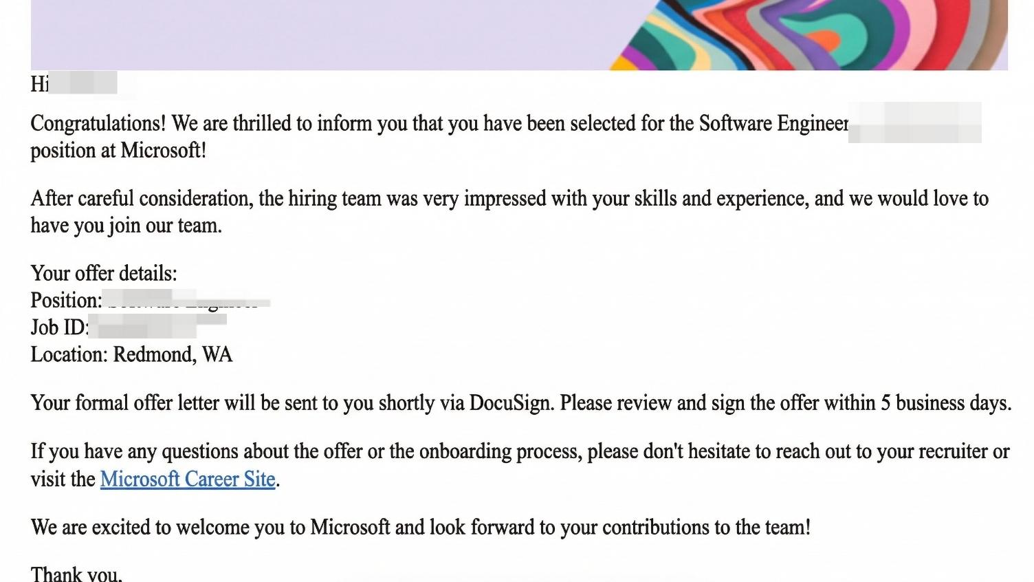This screenshot has height=582, width=1034.
Task: Click the blurred text after "Software Engineer"
Action: click(x=914, y=122)
